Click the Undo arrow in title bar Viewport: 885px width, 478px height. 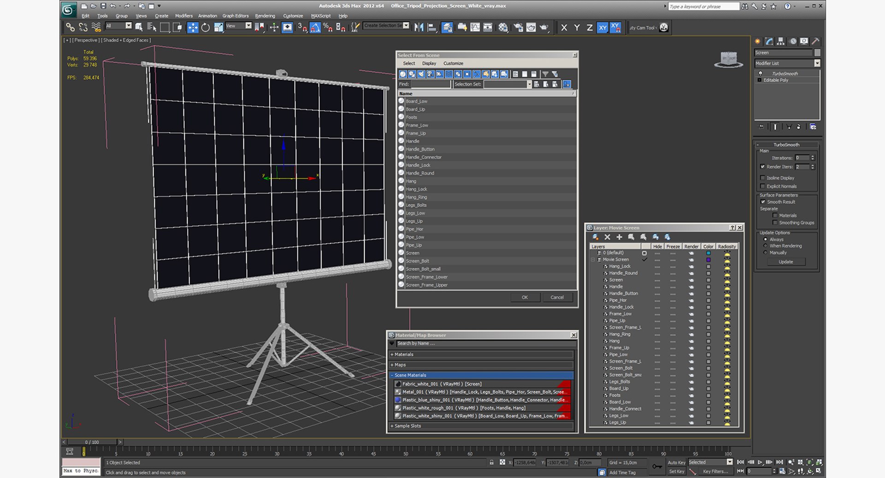tap(113, 6)
